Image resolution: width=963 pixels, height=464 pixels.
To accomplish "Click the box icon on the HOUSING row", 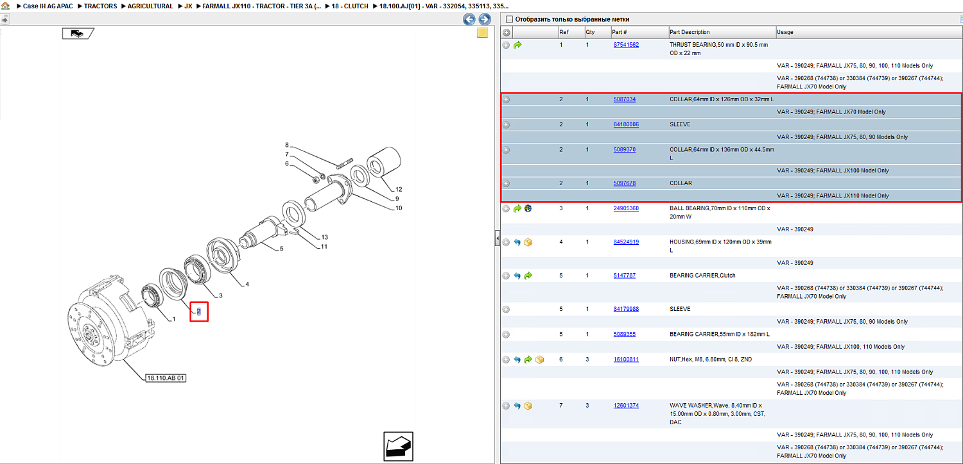I will [x=528, y=242].
